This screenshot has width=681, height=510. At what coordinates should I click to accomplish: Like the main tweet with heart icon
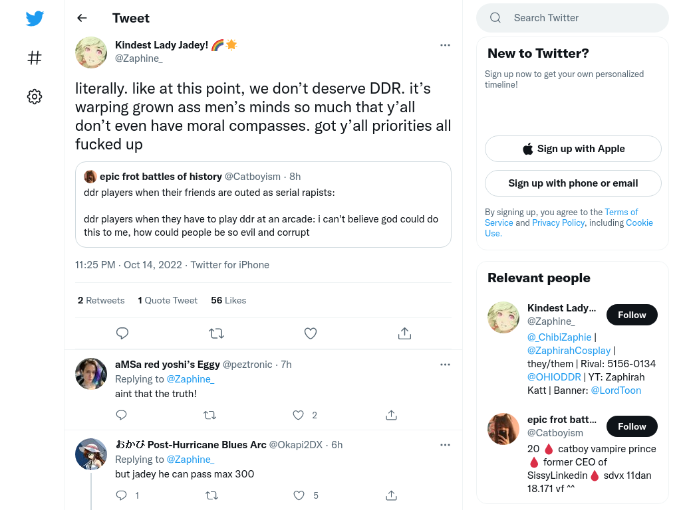[311, 333]
